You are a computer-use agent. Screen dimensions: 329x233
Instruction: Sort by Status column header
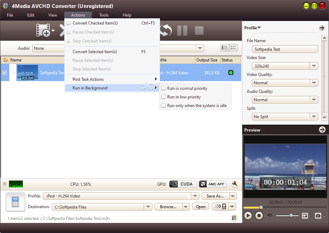click(x=231, y=60)
